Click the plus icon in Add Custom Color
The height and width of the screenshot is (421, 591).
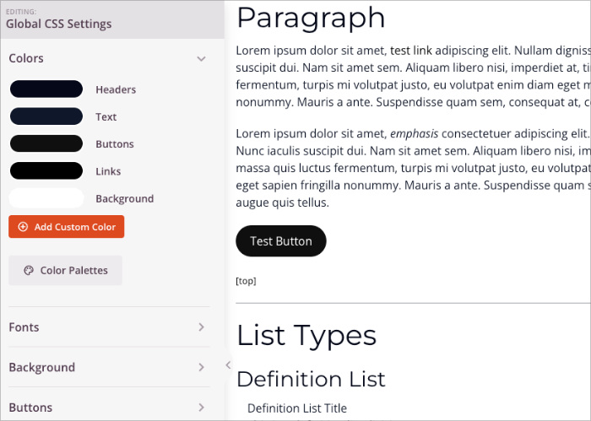tap(23, 227)
